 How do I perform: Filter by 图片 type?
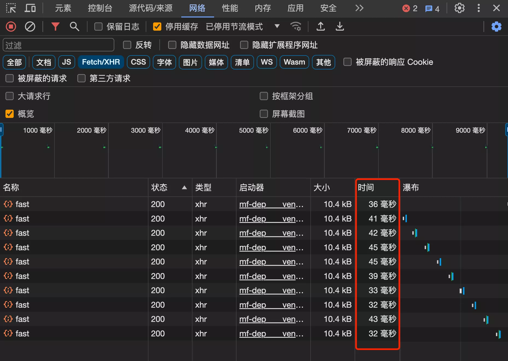point(190,62)
